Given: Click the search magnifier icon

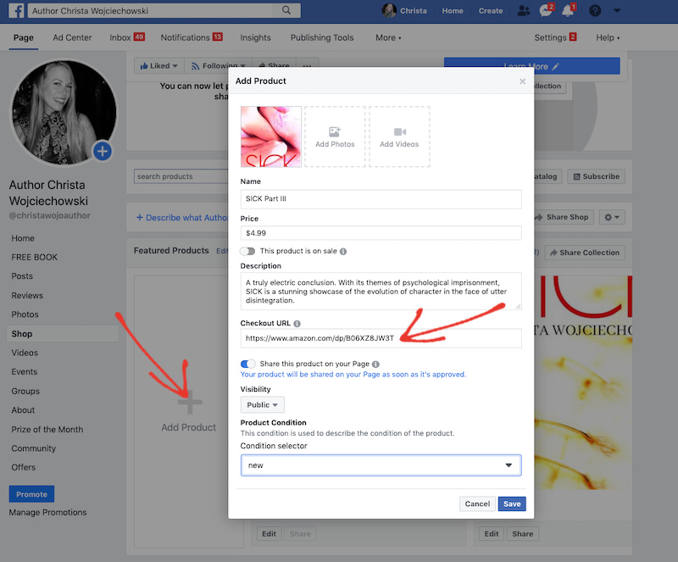Looking at the screenshot, I should point(286,11).
